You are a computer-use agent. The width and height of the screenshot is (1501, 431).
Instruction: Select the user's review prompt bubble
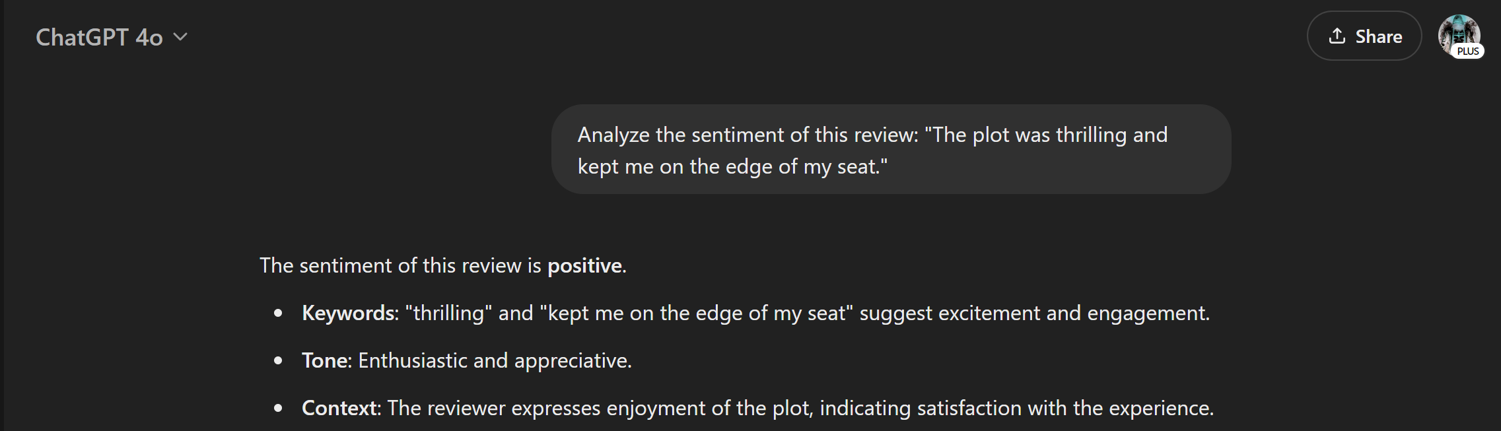891,149
